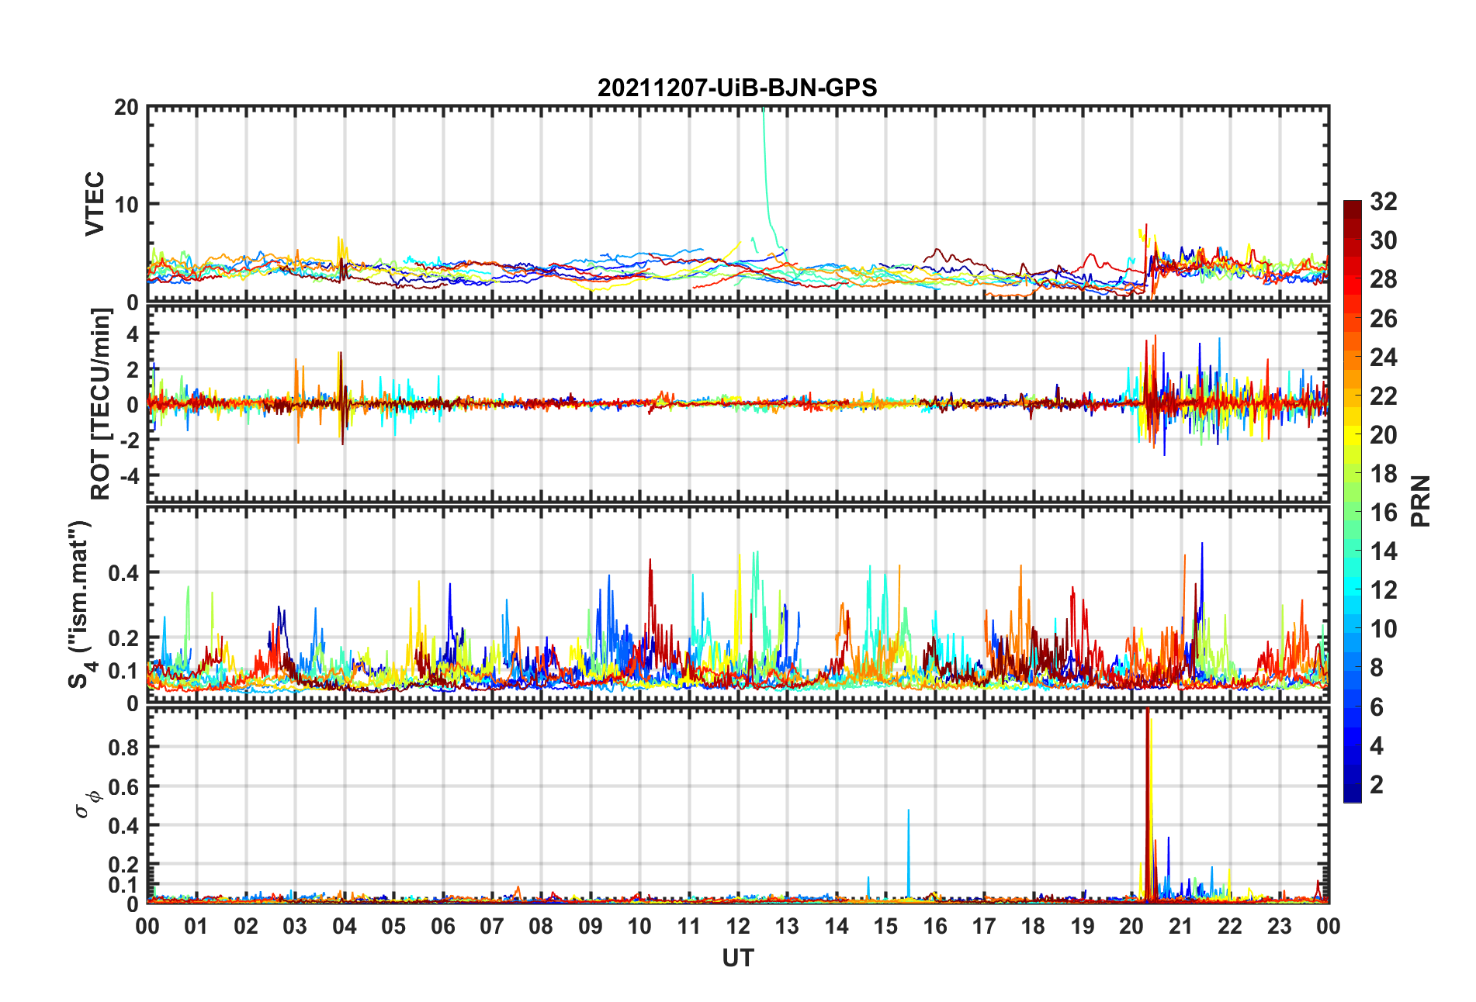Click the sigma phi axis tick 0.8
This screenshot has width=1476, height=1002.
[x=123, y=748]
